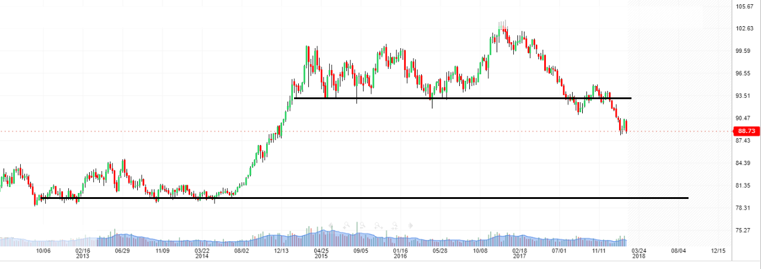The image size is (761, 269).
Task: Click the 08/02 date axis label
Action: 241,251
